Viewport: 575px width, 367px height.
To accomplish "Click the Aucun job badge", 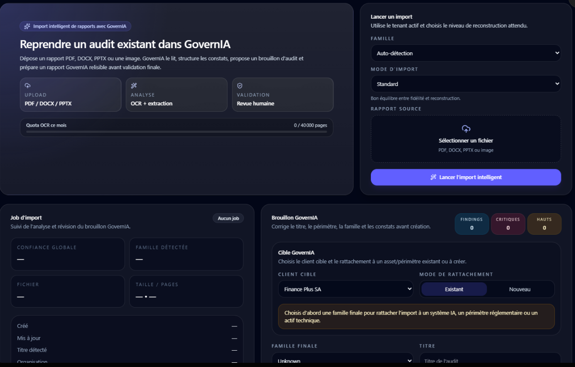I will (229, 218).
